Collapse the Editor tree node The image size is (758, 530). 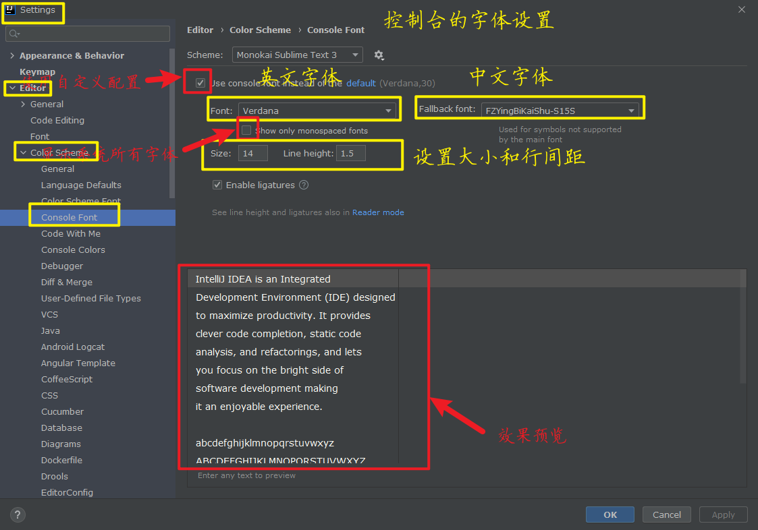[12, 88]
